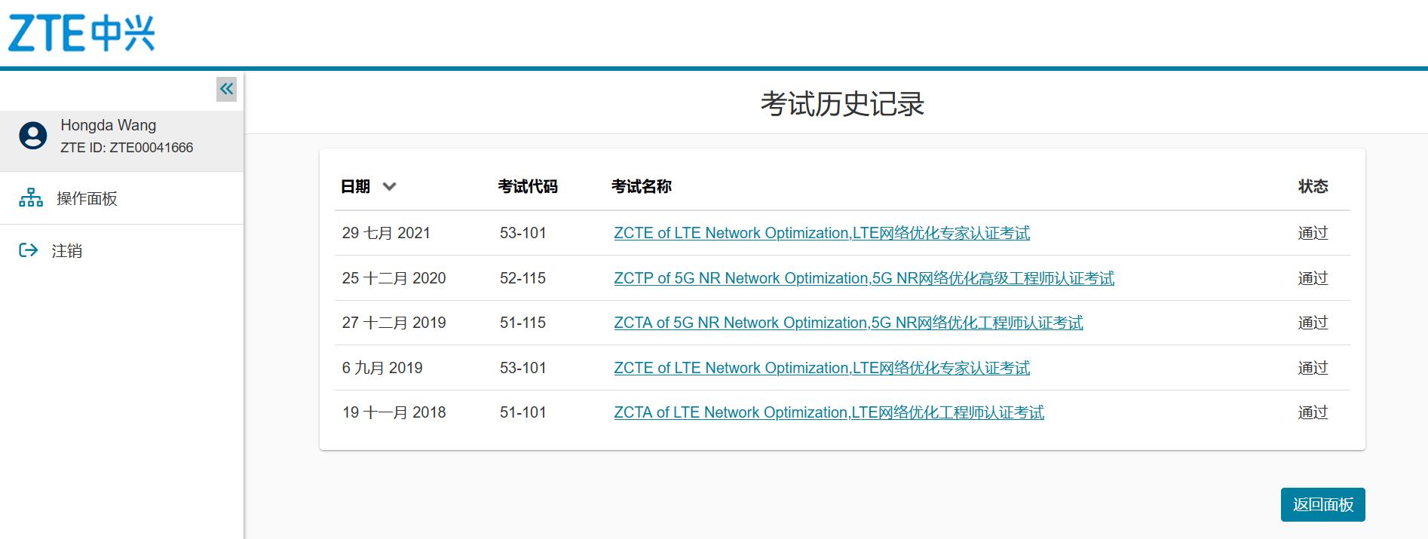This screenshot has width=1428, height=539.
Task: Click exam code 53-101 in the 6 九月 2019 row
Action: pyautogui.click(x=522, y=368)
